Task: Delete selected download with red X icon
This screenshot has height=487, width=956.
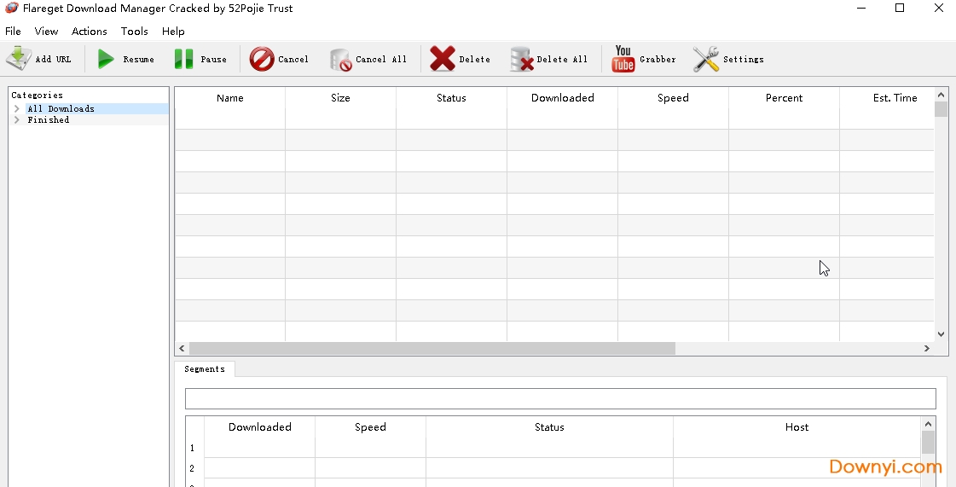Action: pos(443,59)
